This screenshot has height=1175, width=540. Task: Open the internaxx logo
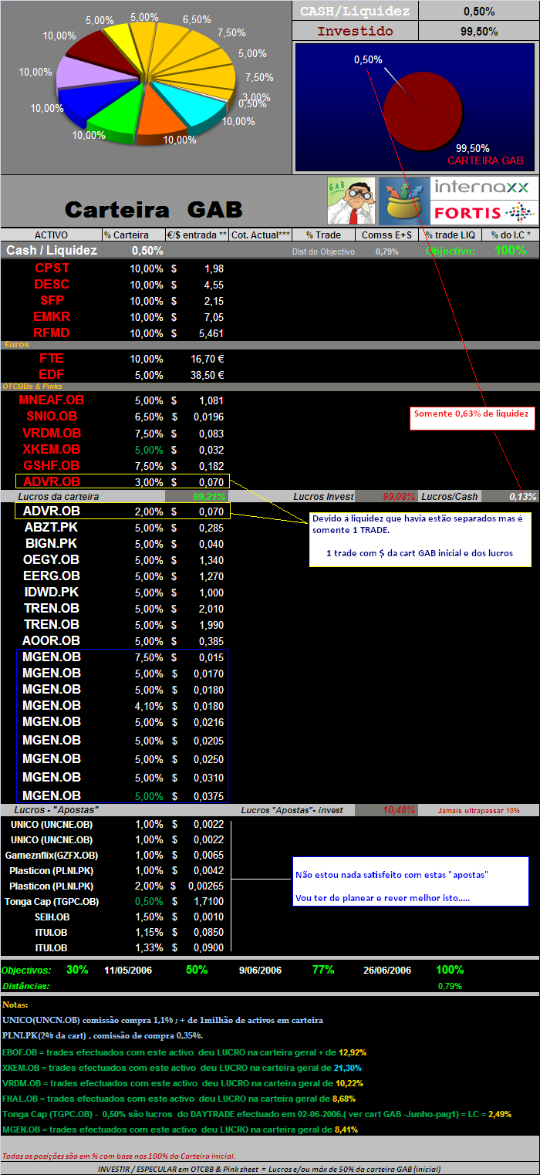click(482, 187)
